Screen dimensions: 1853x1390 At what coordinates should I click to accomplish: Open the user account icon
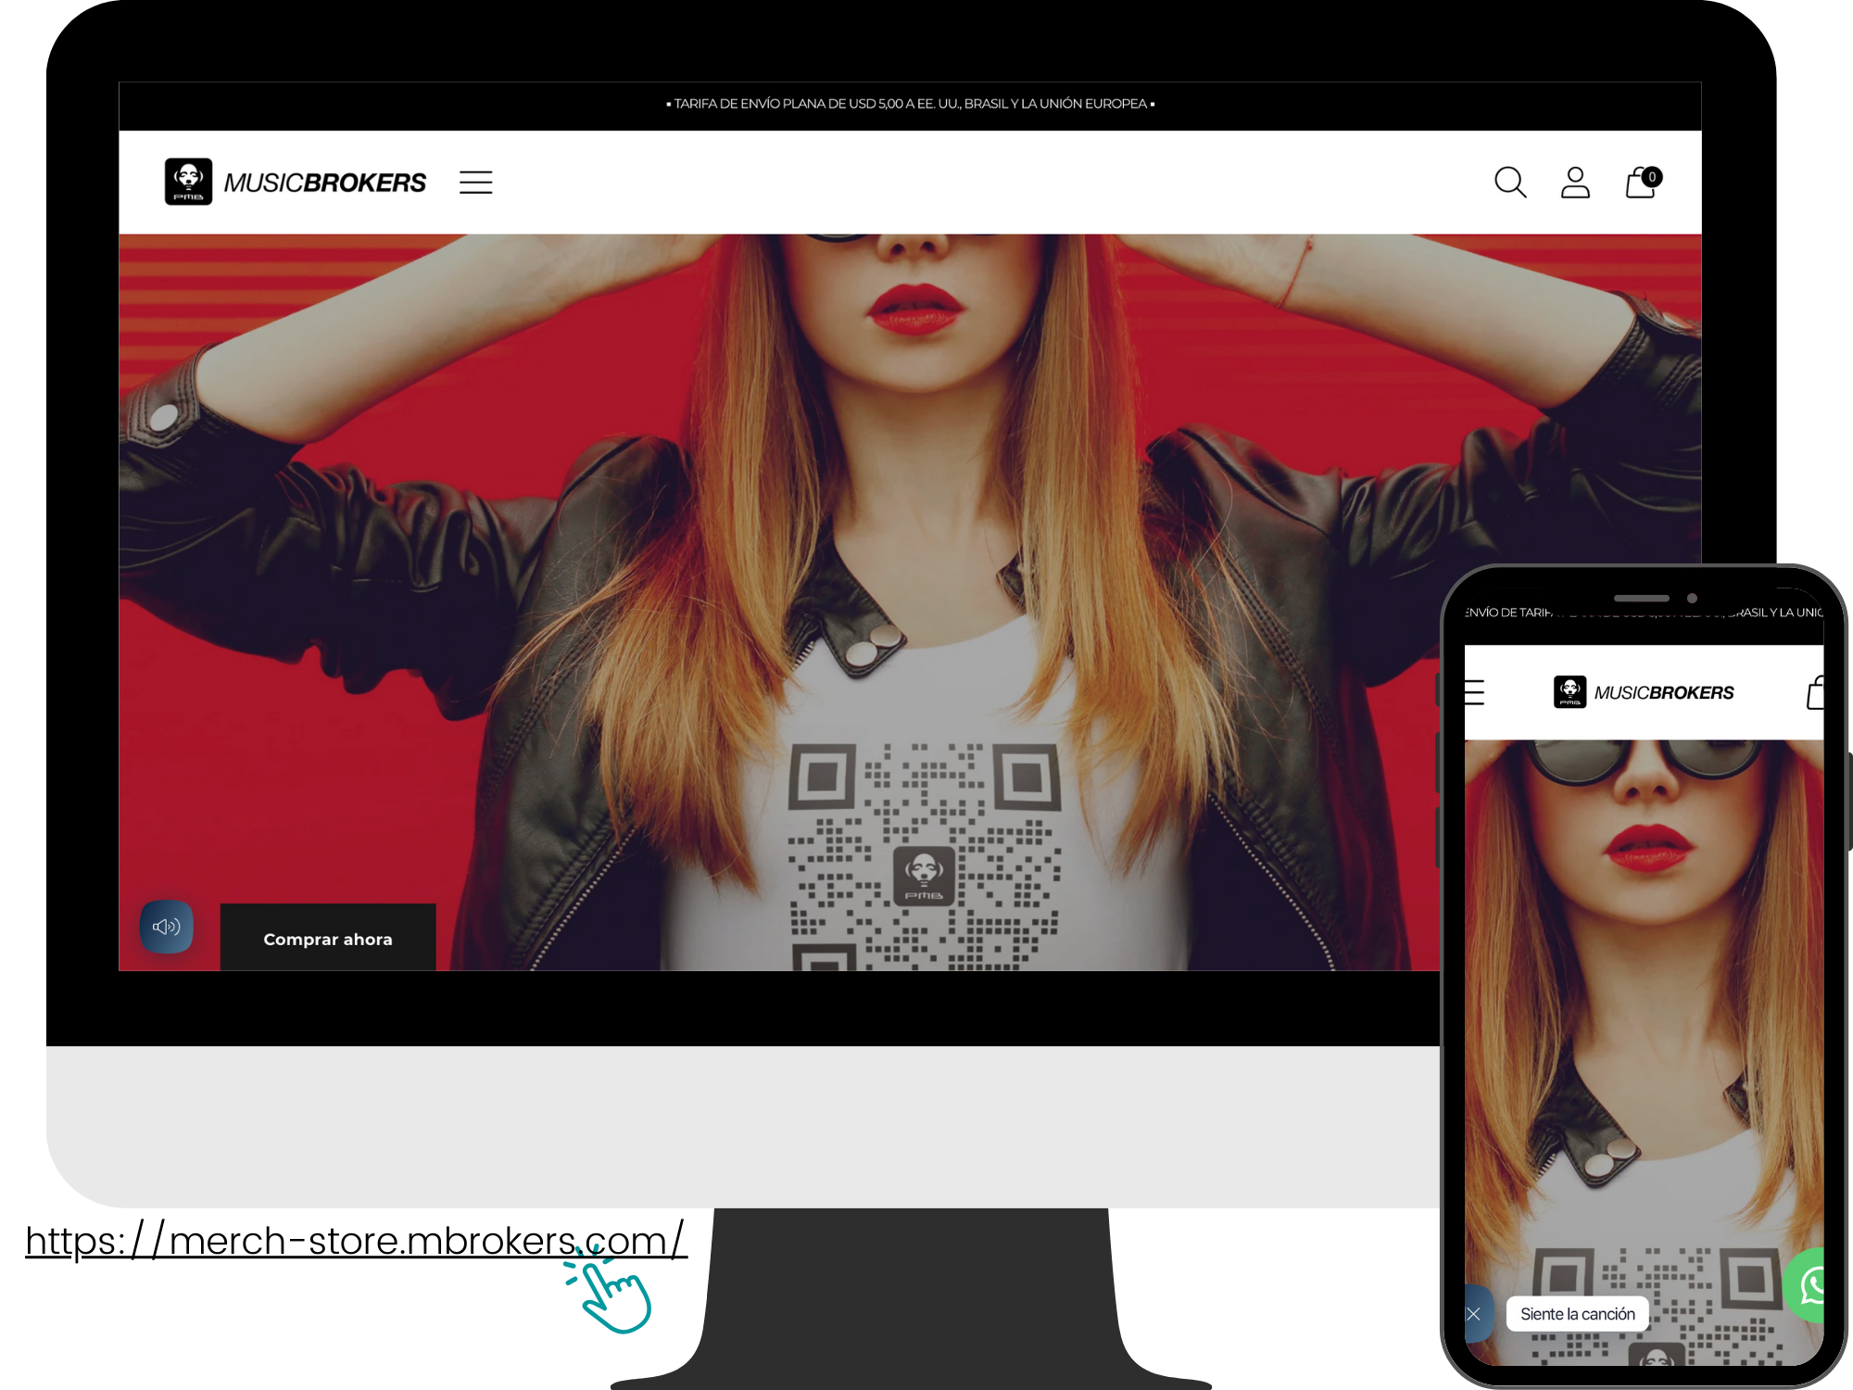point(1575,183)
